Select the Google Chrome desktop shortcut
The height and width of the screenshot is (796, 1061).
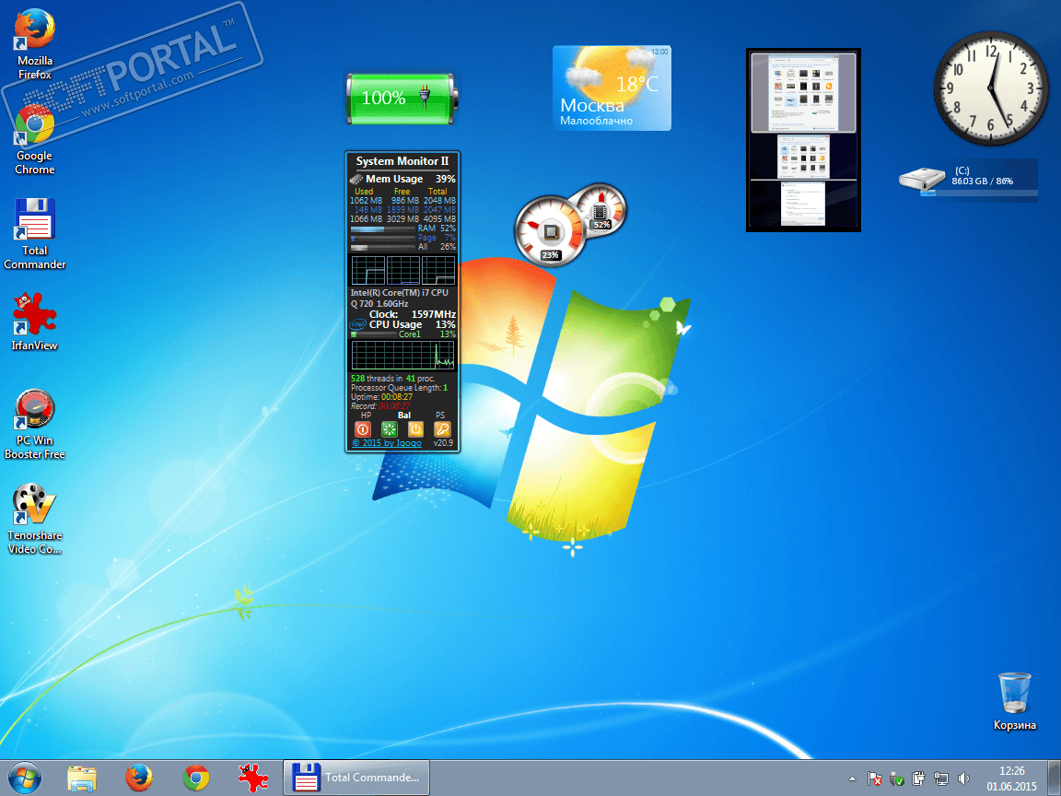click(x=34, y=141)
